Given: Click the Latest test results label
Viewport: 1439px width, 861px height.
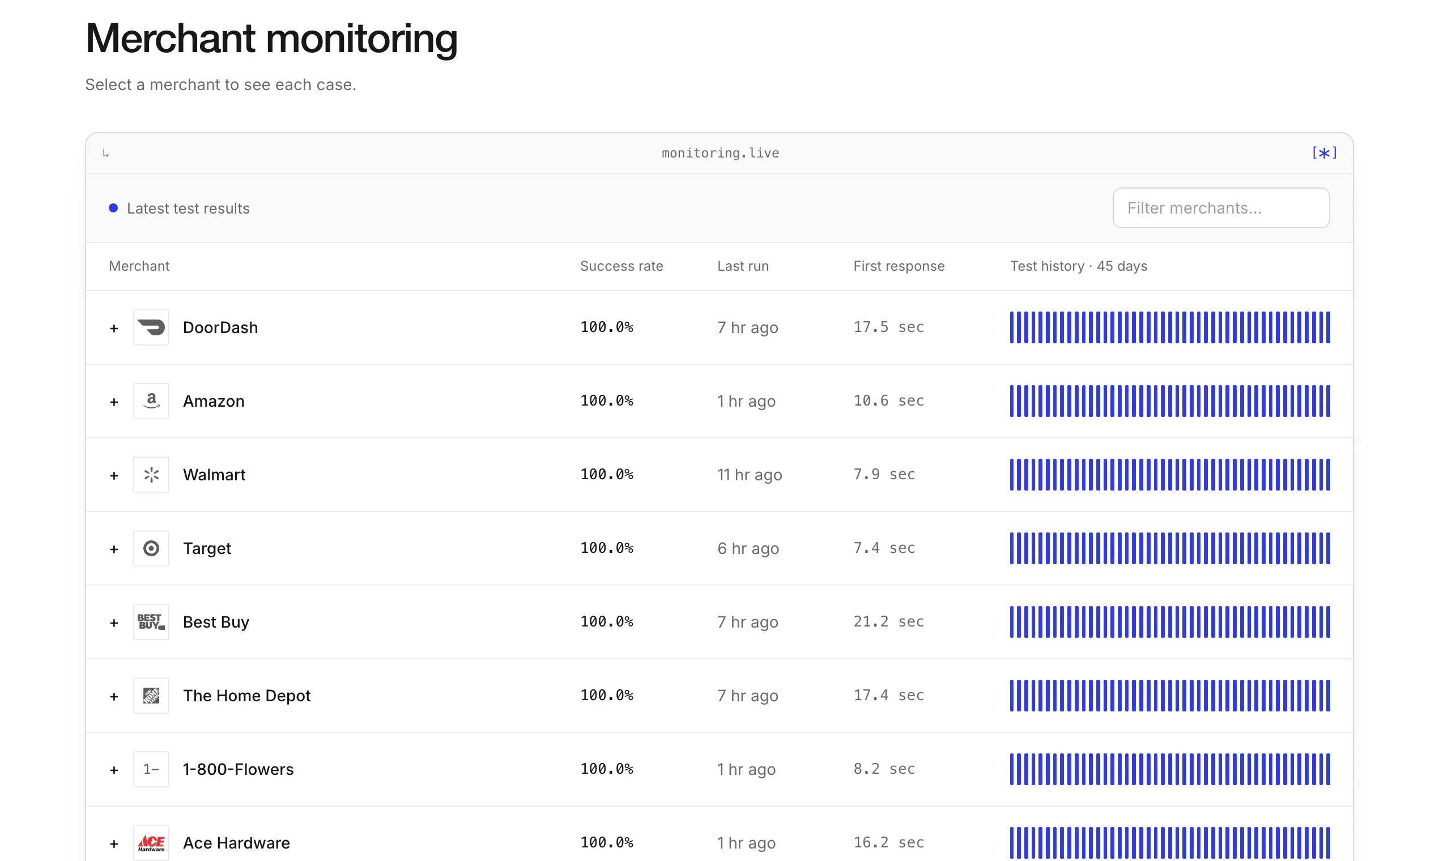Looking at the screenshot, I should click(188, 208).
